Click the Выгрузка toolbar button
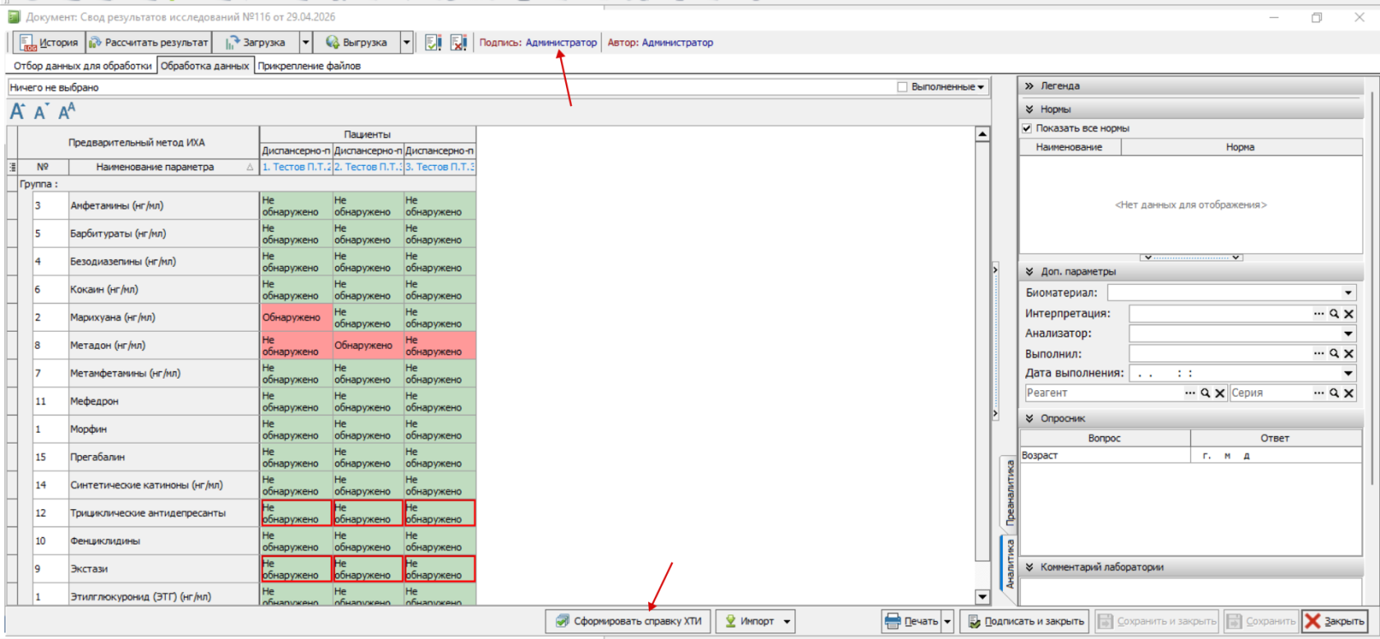This screenshot has width=1380, height=639. coord(356,43)
